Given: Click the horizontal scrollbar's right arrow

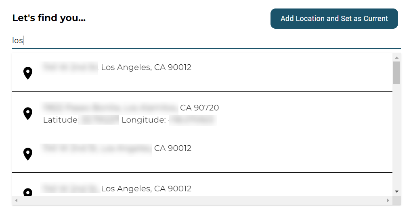Looking at the screenshot, I should pyautogui.click(x=388, y=201).
